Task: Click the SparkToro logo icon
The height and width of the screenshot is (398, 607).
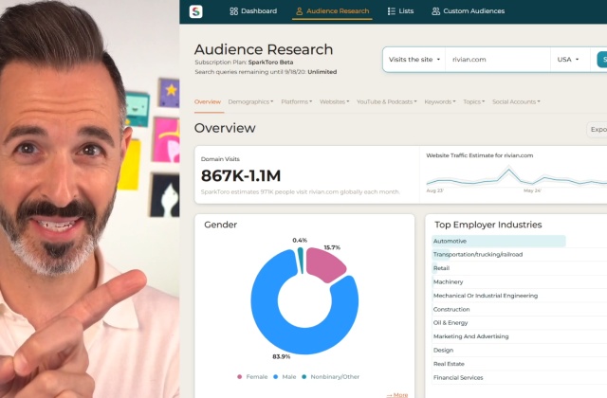Action: [x=196, y=11]
